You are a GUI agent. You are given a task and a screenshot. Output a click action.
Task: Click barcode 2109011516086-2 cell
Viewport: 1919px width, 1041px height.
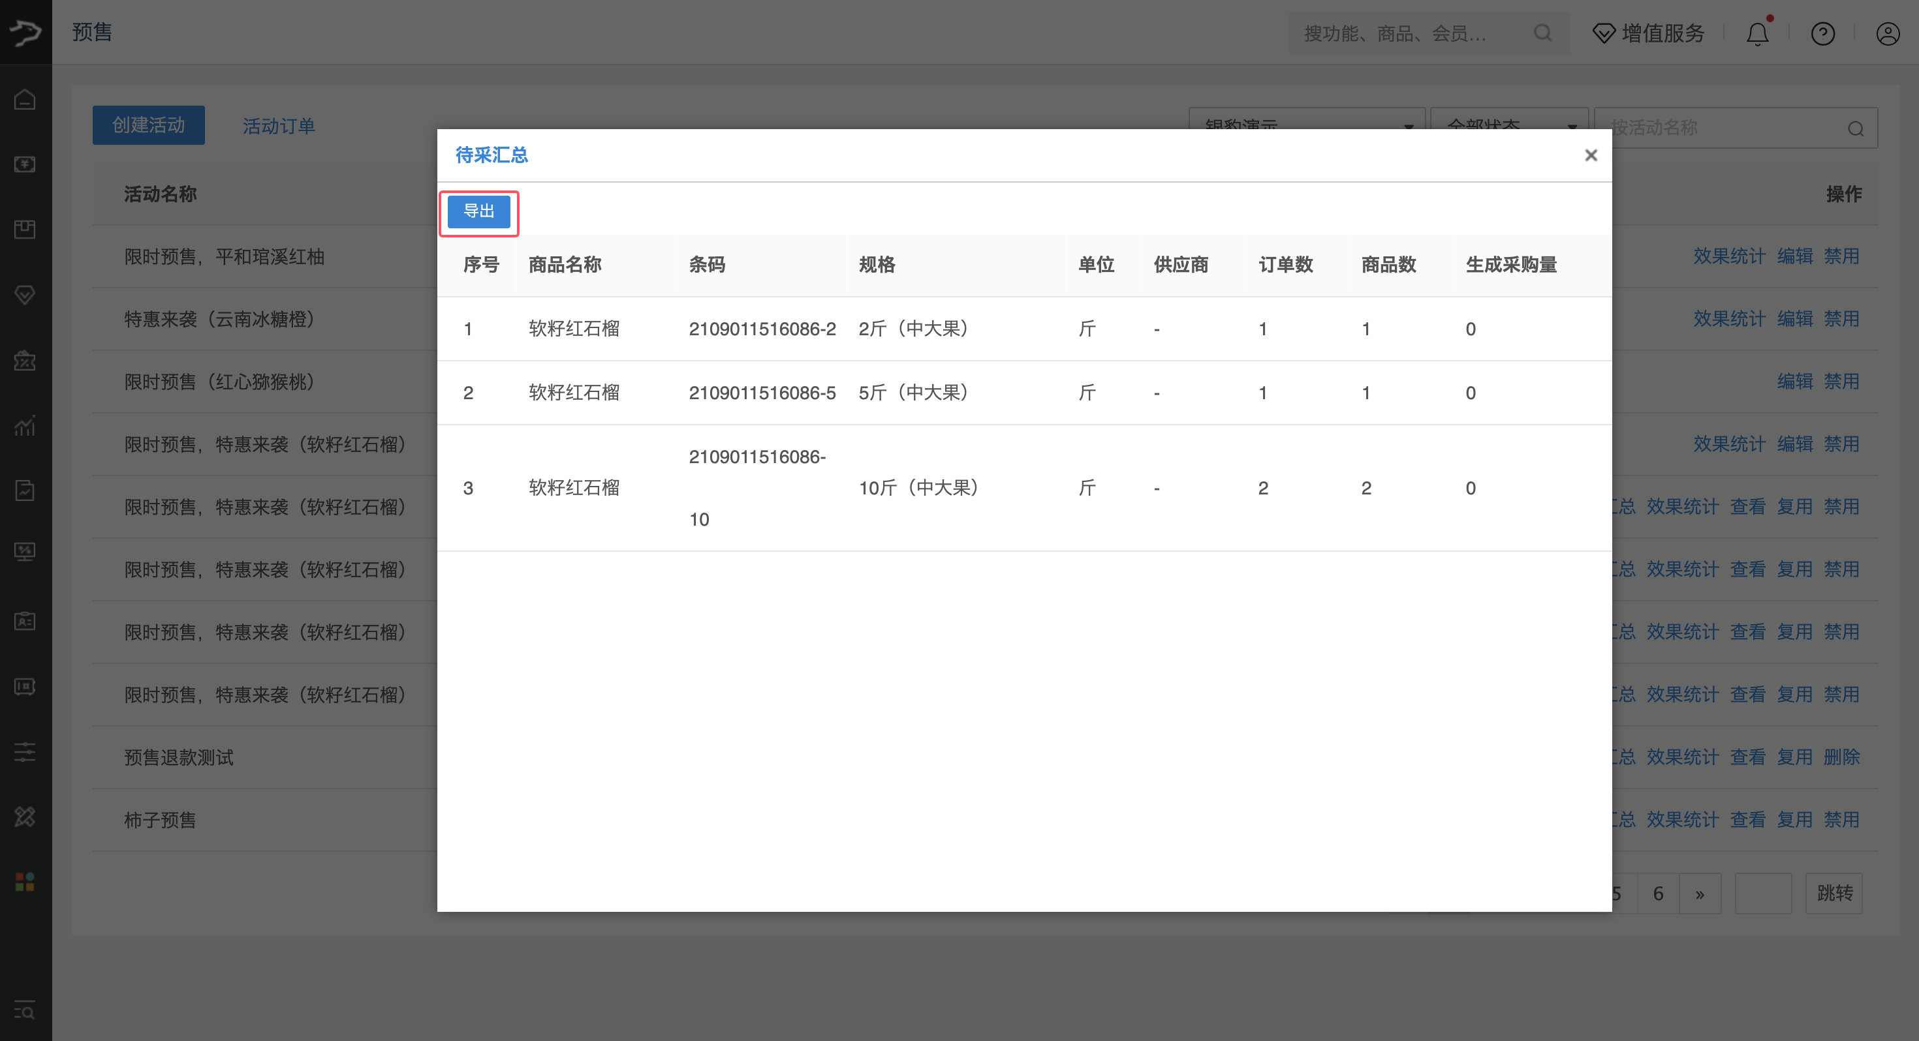[762, 328]
